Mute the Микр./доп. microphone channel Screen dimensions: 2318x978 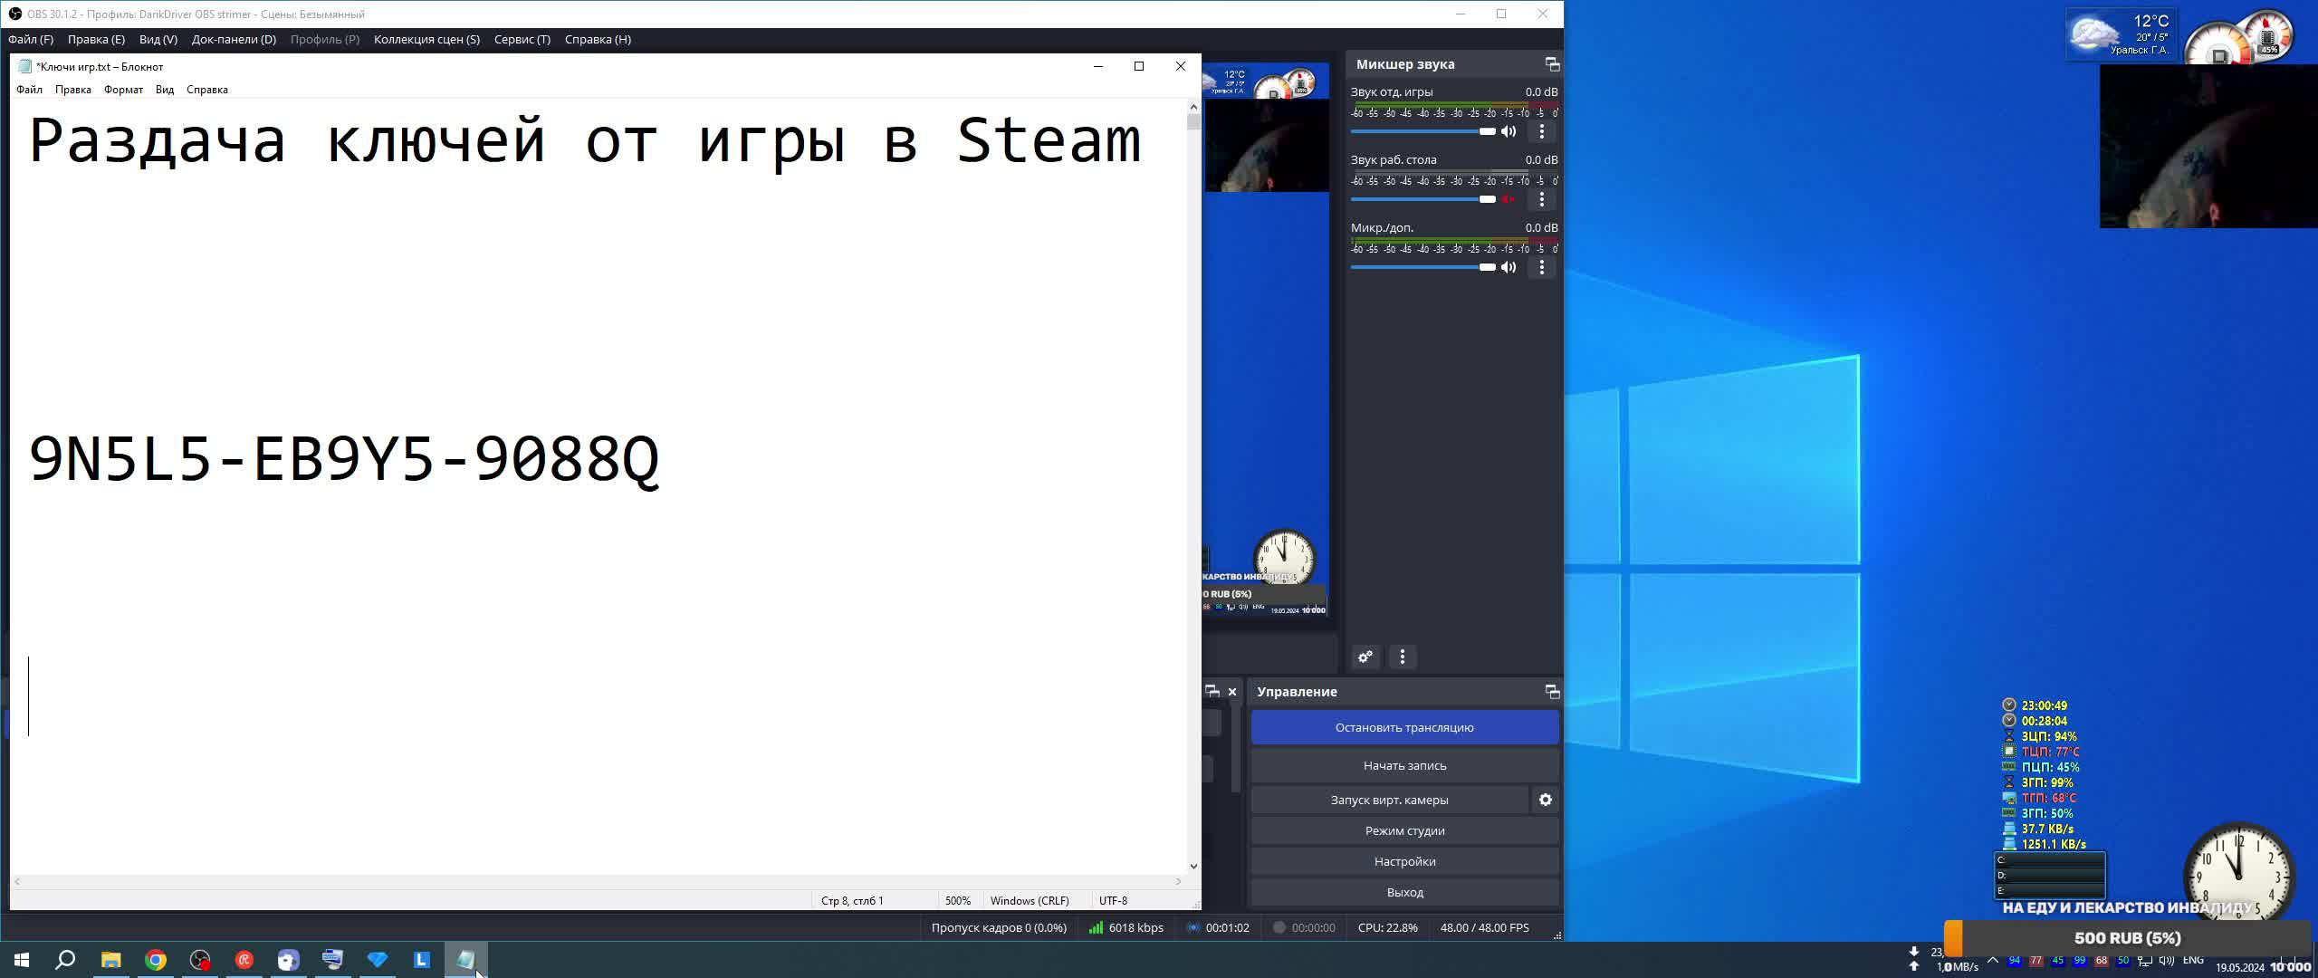[x=1509, y=267]
